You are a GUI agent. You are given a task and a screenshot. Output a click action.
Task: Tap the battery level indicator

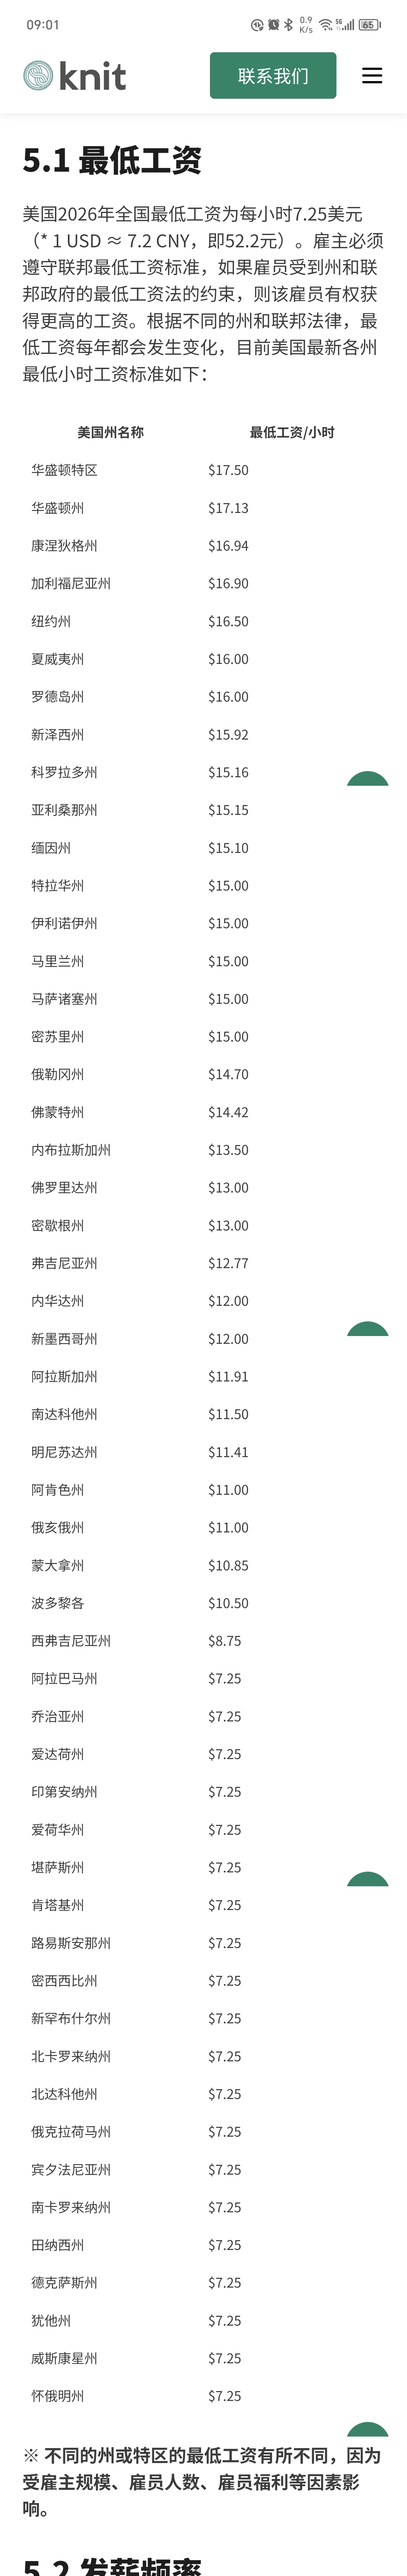pyautogui.click(x=369, y=25)
